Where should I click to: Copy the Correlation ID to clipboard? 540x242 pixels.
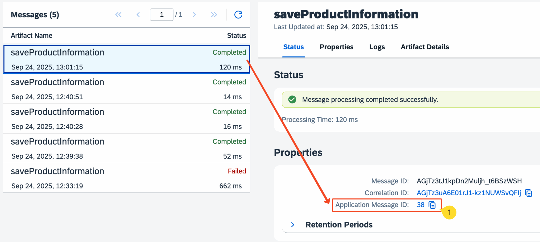(x=529, y=193)
